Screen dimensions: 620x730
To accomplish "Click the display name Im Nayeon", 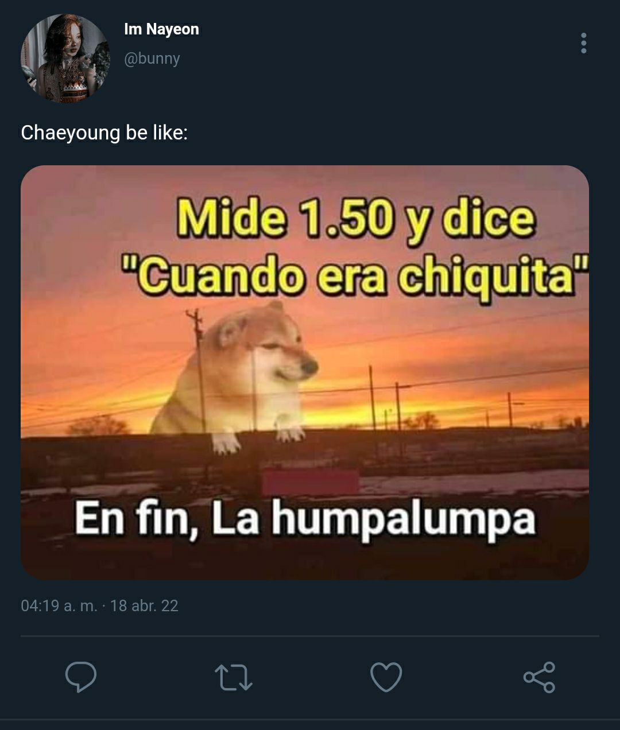I will 161,29.
